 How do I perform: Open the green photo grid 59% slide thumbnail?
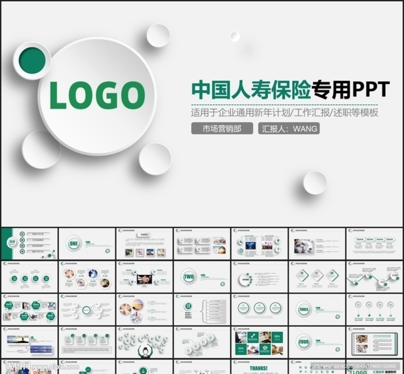point(260,342)
